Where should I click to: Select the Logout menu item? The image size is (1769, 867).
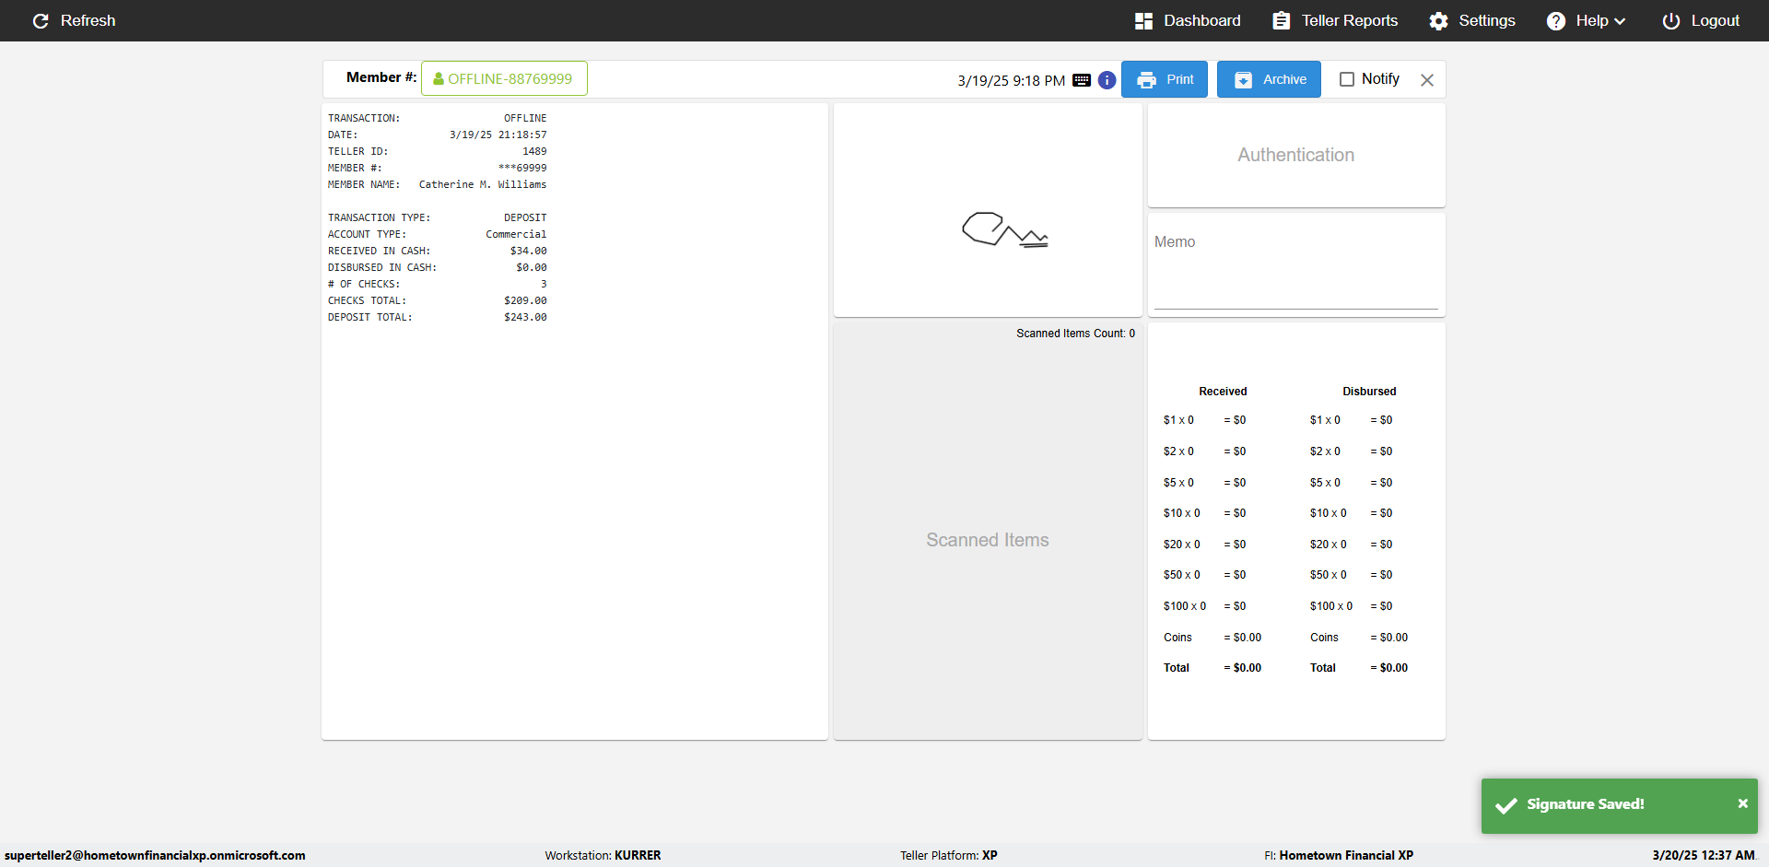click(x=1700, y=20)
